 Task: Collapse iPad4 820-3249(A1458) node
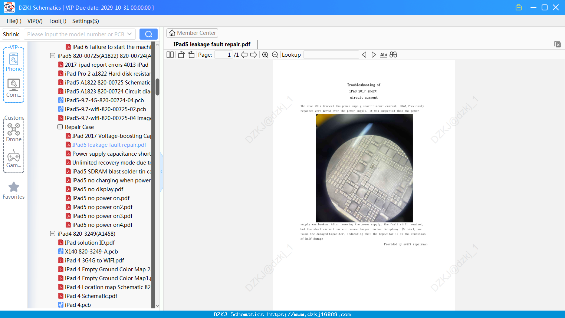[53, 234]
